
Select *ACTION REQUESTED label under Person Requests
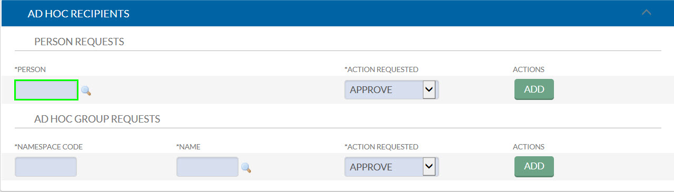(x=381, y=69)
